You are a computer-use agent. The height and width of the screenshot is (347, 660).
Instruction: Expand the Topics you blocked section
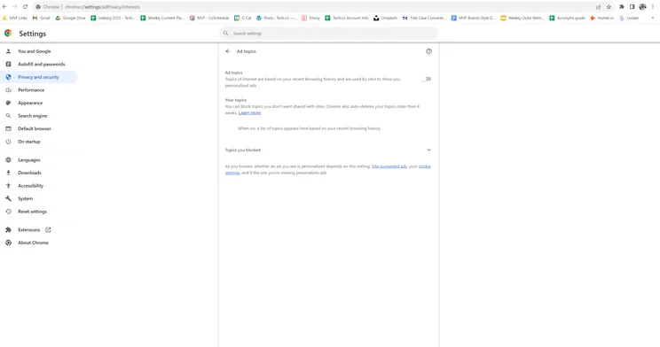(x=328, y=150)
